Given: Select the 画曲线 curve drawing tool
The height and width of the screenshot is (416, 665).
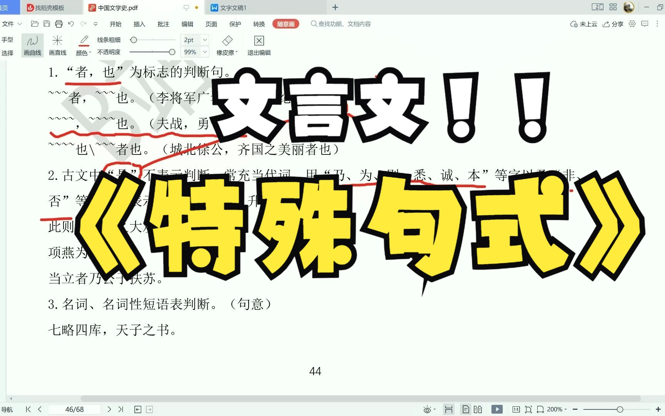Looking at the screenshot, I should (32, 44).
